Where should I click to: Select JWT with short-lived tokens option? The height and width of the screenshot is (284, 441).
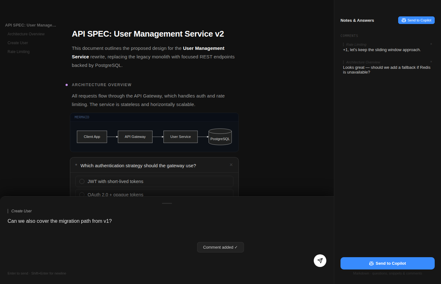(x=154, y=181)
